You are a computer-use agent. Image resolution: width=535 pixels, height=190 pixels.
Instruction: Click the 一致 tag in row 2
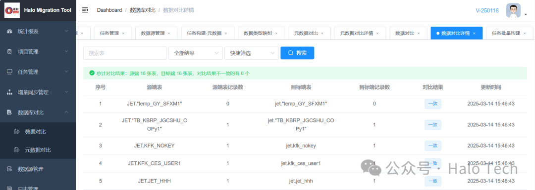coord(432,125)
